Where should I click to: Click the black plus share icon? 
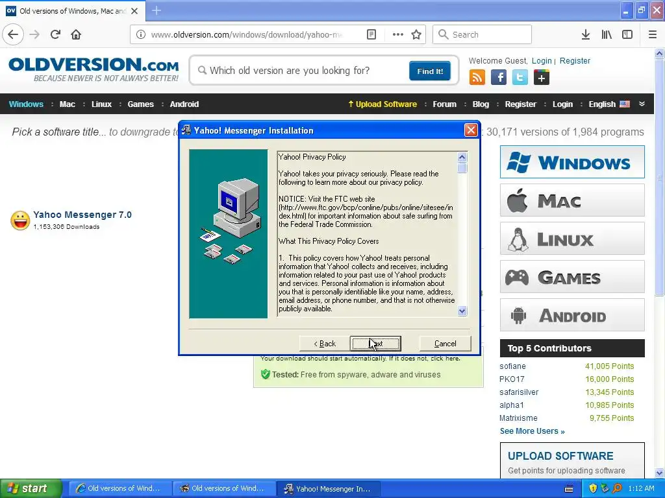[542, 78]
